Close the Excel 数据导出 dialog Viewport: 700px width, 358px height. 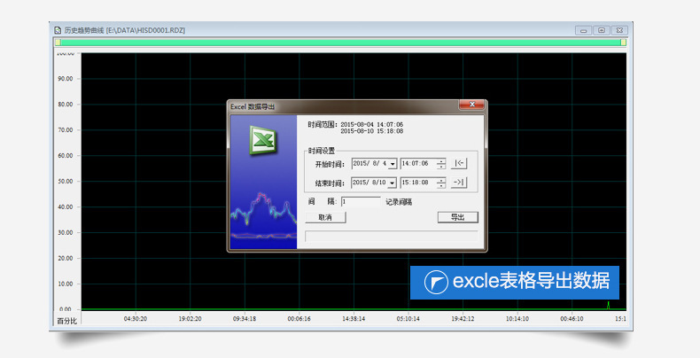point(472,105)
